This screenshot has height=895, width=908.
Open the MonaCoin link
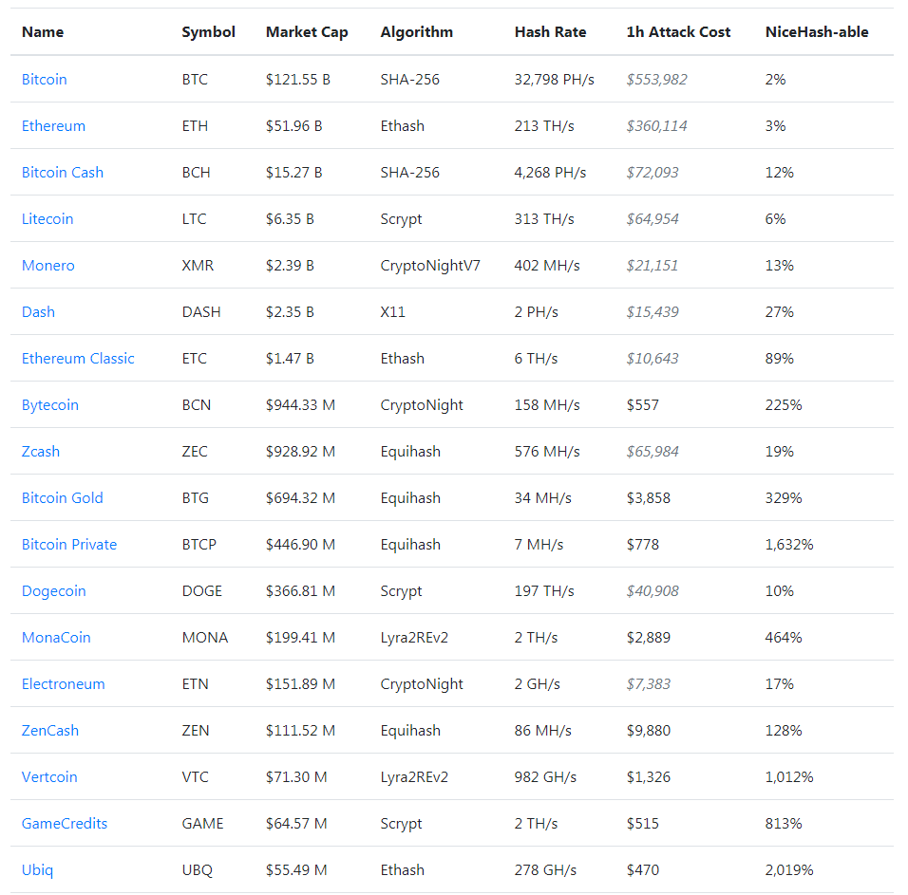[x=56, y=638]
